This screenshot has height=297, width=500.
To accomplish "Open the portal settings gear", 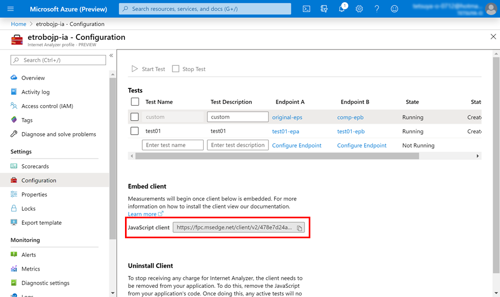I will (x=359, y=9).
